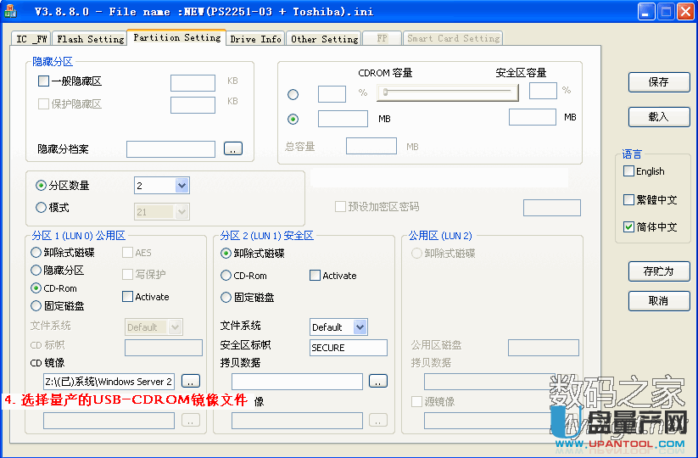
Task: Close the window
Action: coord(685,12)
